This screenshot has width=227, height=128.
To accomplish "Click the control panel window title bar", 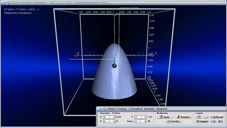I will [161, 109].
